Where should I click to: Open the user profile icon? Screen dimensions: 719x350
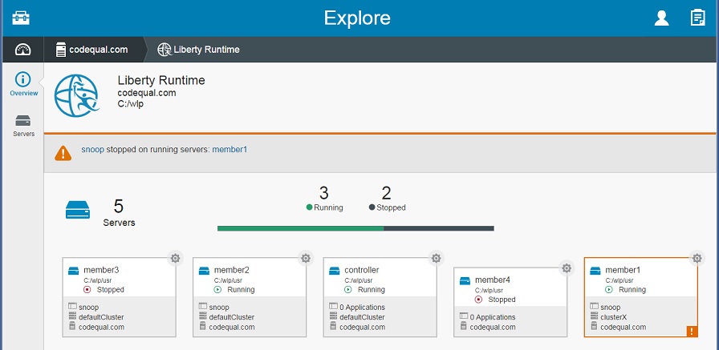tap(661, 18)
